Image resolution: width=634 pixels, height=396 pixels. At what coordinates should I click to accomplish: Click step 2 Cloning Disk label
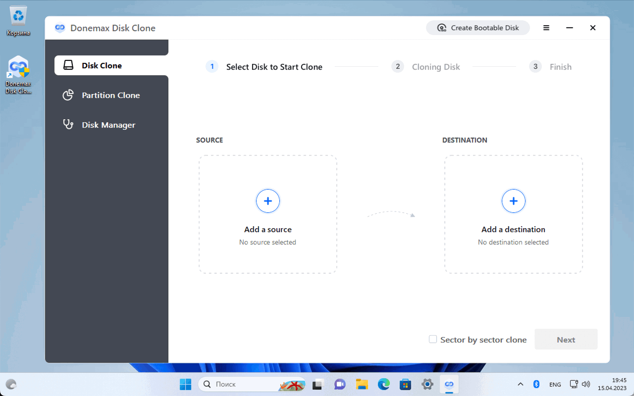[436, 67]
